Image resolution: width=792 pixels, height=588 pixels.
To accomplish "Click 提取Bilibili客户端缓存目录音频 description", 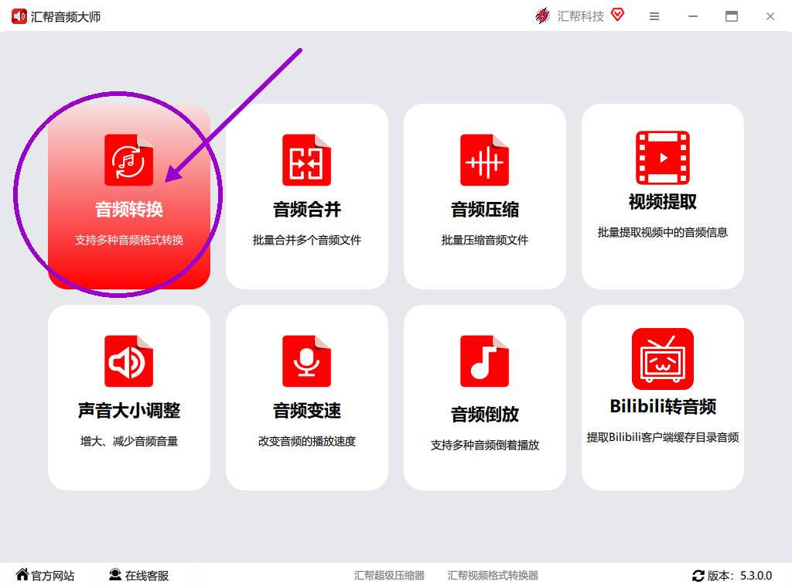I will click(x=662, y=437).
